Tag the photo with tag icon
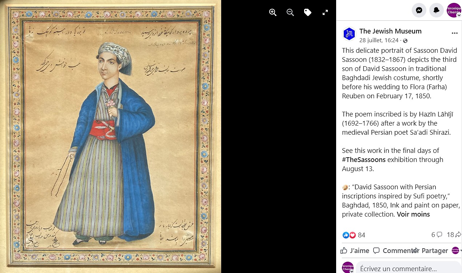462x273 pixels. 308,12
